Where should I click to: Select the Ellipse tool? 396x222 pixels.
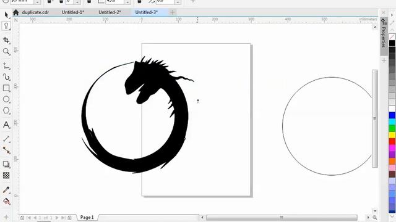6,99
